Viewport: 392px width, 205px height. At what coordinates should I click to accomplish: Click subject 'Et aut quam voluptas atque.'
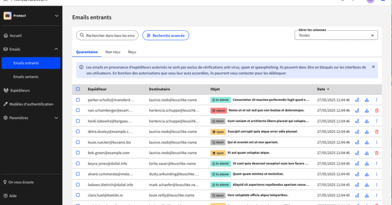[x=249, y=153]
